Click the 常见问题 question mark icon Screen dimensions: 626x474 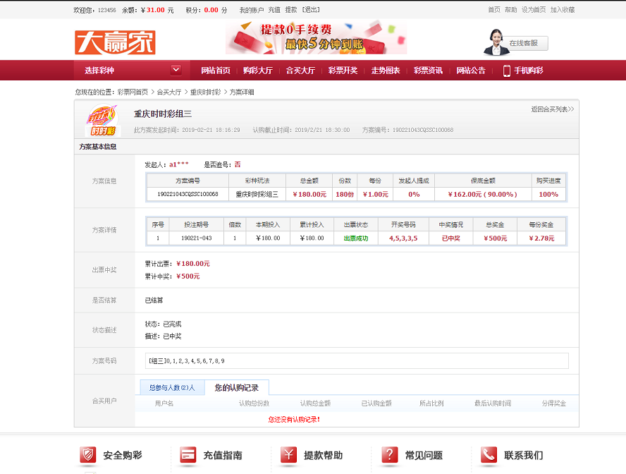[x=388, y=456]
